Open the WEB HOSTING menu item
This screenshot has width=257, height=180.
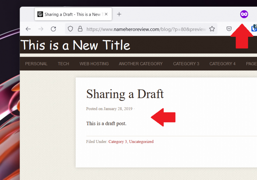coord(94,64)
